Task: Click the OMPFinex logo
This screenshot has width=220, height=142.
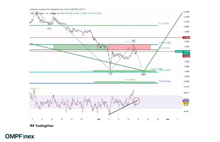Action: pos(19,136)
